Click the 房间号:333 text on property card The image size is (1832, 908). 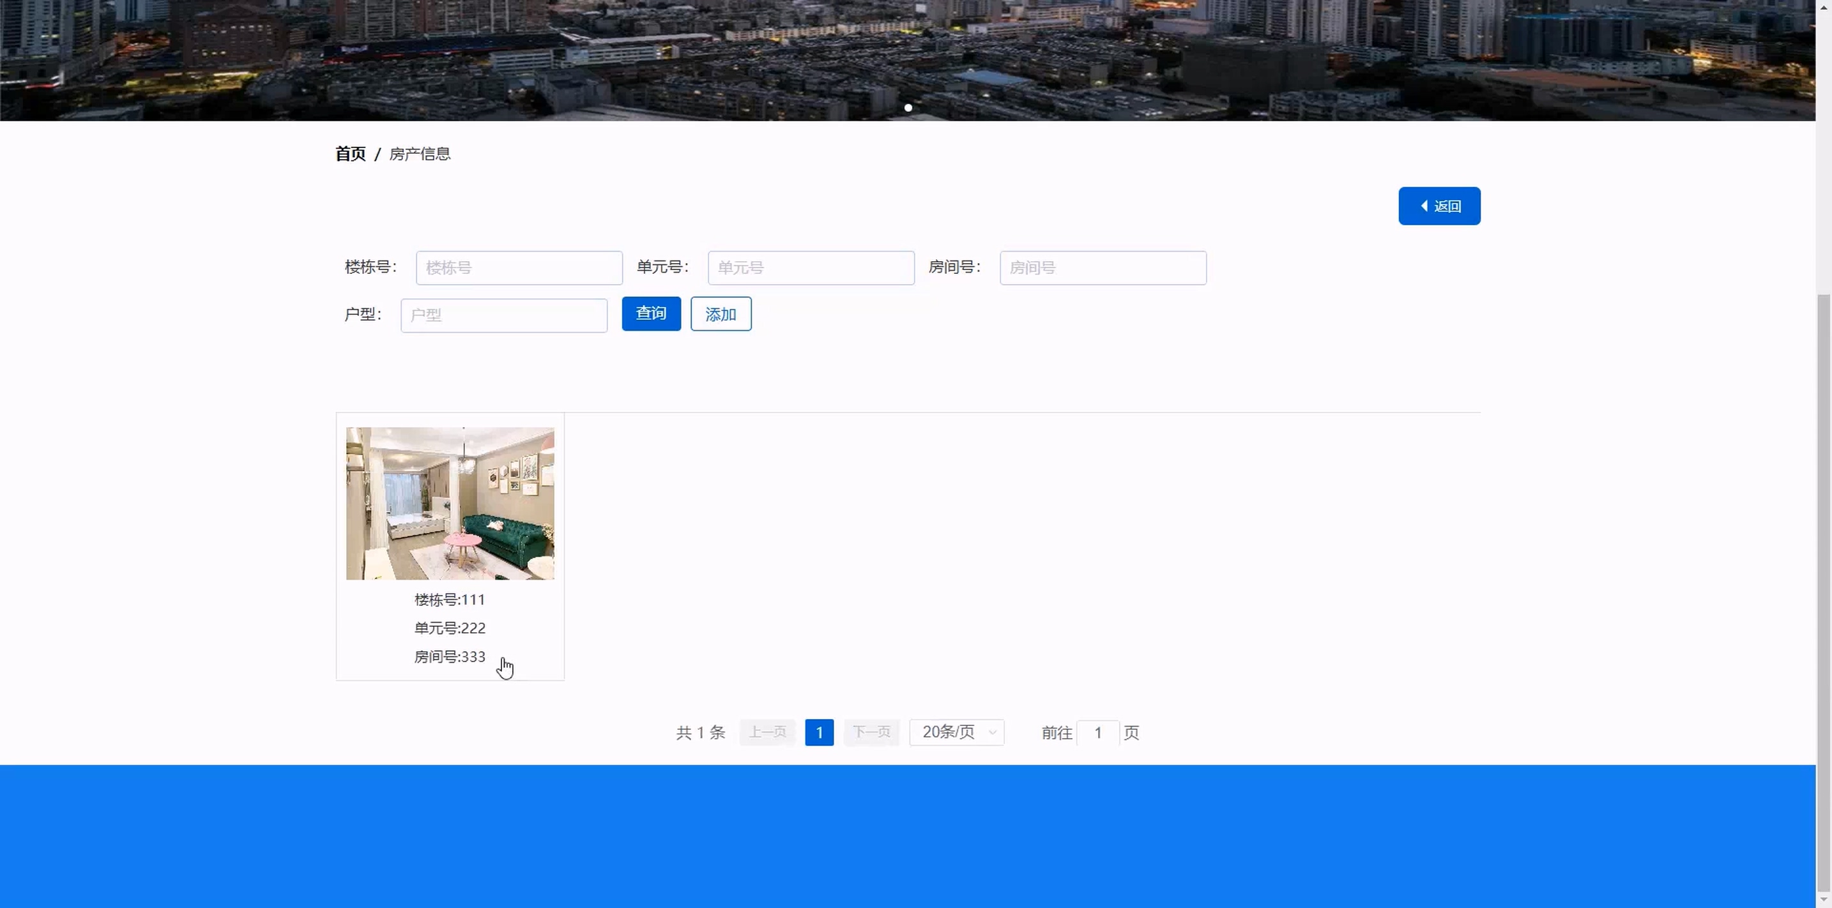(x=450, y=657)
